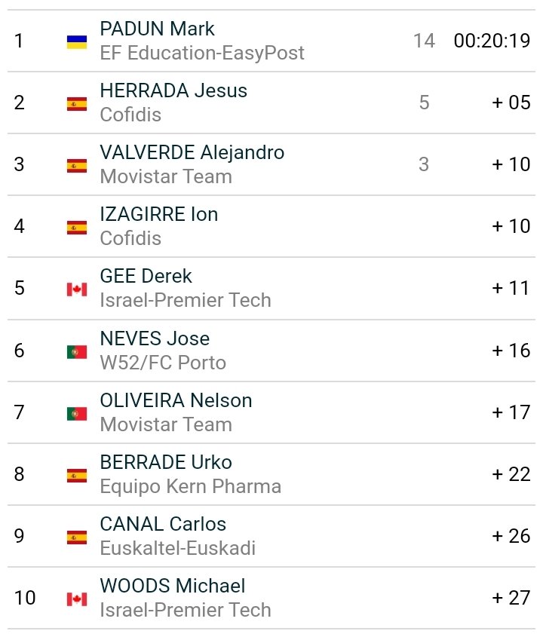
Task: Select Israel-Premier Tech under WOODS Michael
Action: tap(185, 610)
